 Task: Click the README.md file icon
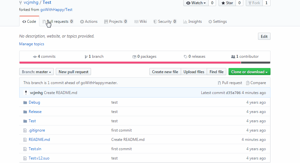tap(25, 140)
